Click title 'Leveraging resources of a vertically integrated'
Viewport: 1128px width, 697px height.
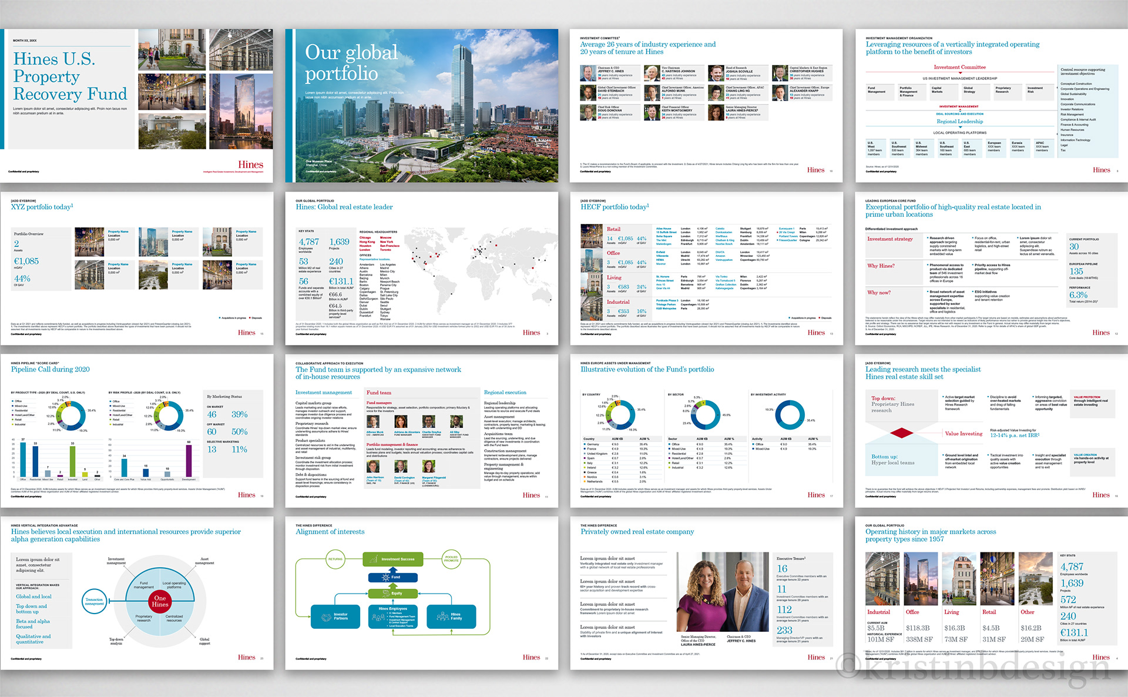[952, 48]
